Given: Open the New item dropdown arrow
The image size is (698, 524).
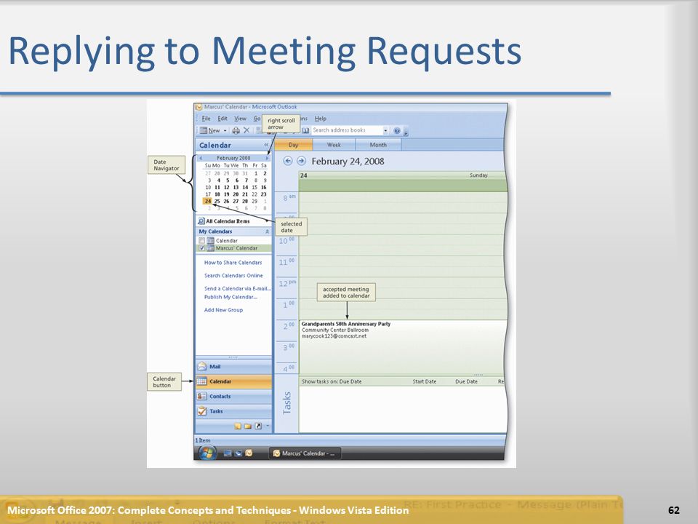Looking at the screenshot, I should click(x=225, y=130).
